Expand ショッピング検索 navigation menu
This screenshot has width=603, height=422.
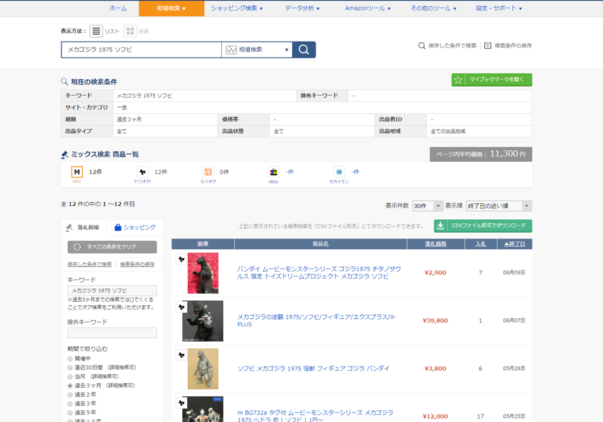click(236, 8)
